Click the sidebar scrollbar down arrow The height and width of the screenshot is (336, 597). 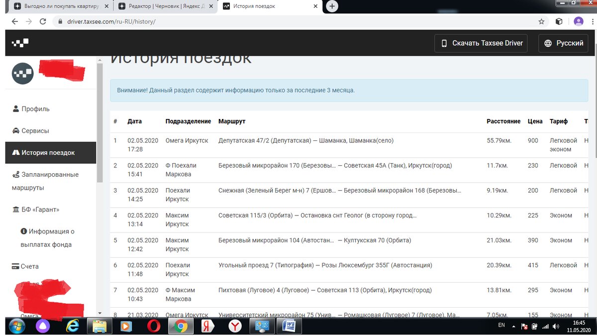pyautogui.click(x=100, y=313)
